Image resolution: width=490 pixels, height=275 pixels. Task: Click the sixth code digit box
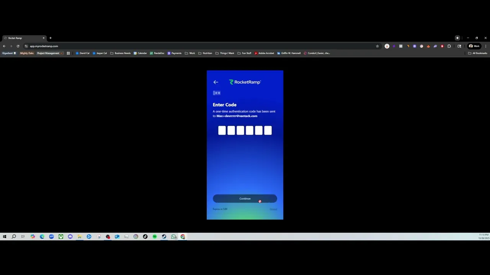pos(268,131)
